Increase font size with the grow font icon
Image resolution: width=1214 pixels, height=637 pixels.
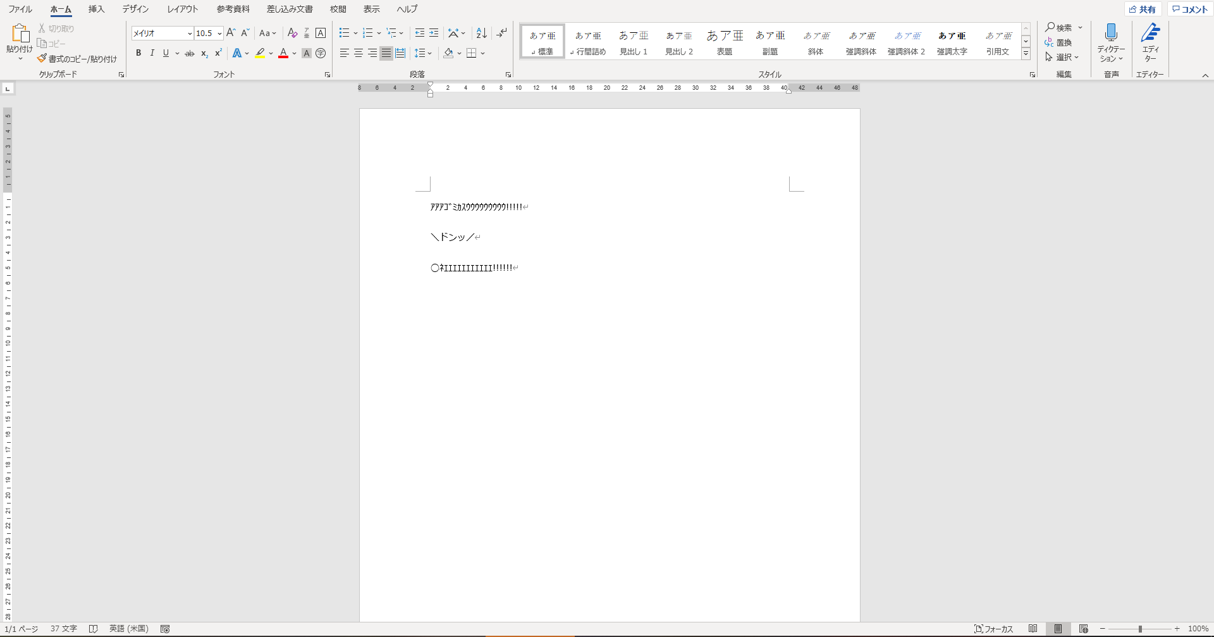point(231,33)
